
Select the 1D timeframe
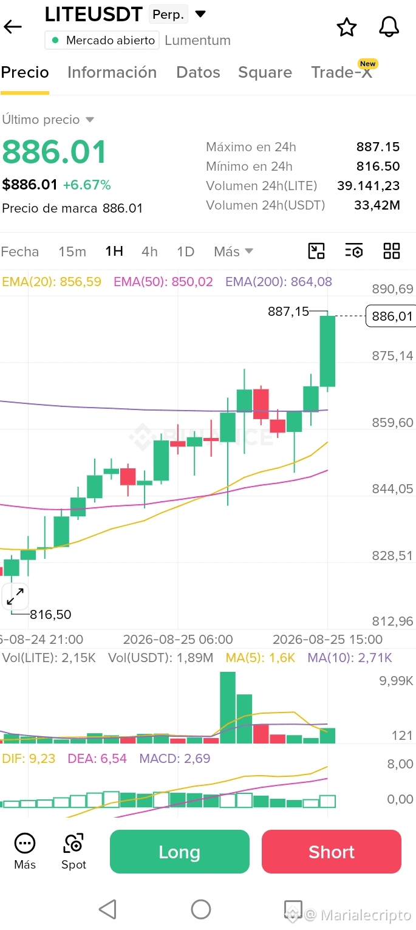[x=185, y=251]
